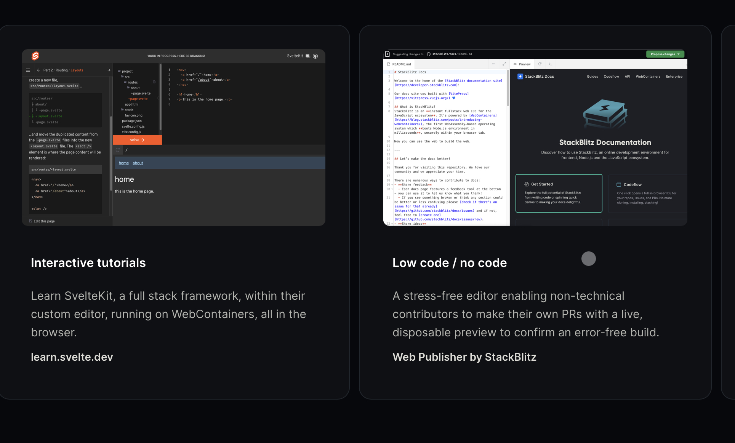Click the Get Started card
The image size is (735, 443).
559,193
